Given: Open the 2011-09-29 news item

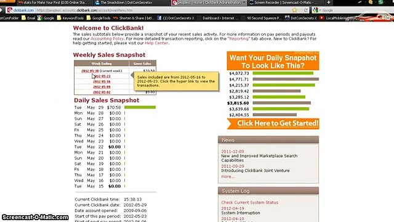Looking at the screenshot, I should [233, 166].
